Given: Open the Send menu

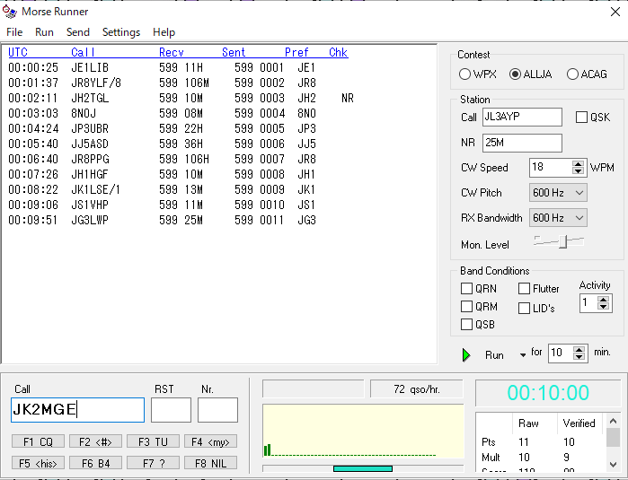Looking at the screenshot, I should 77,32.
